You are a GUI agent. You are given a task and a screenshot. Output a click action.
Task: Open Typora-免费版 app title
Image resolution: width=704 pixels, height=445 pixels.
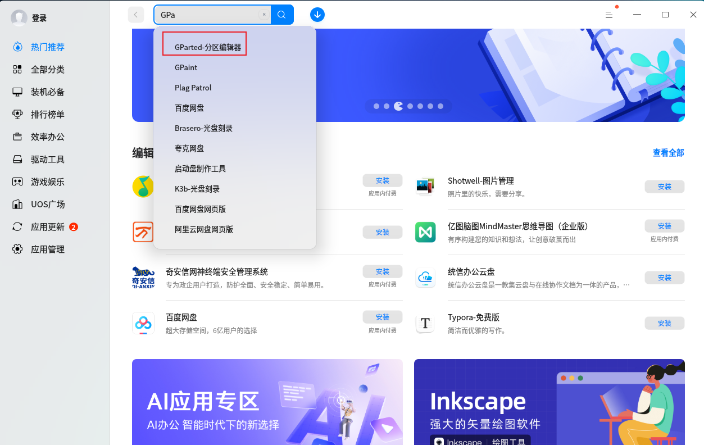474,317
